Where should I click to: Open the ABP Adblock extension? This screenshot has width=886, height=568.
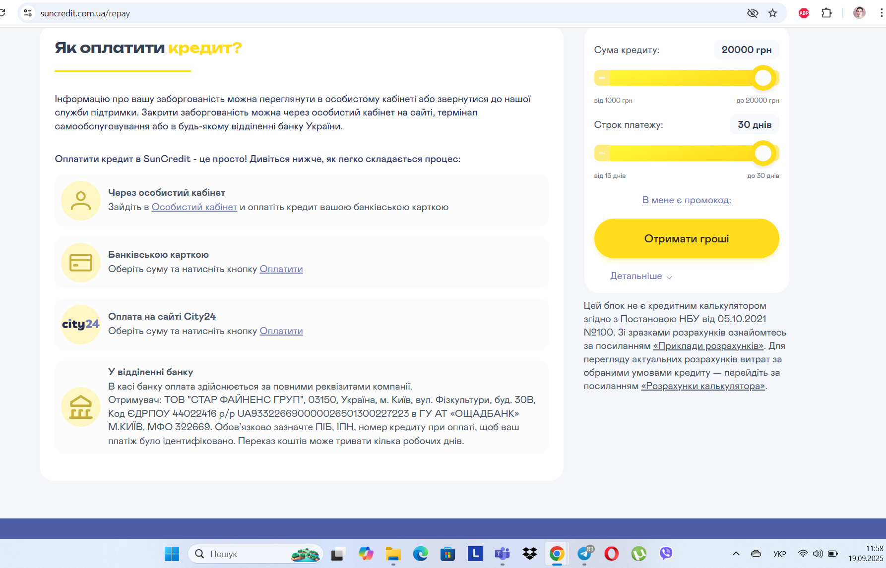coord(804,13)
